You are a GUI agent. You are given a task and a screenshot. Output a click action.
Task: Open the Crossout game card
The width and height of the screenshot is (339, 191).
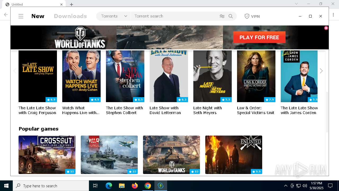coord(47,155)
